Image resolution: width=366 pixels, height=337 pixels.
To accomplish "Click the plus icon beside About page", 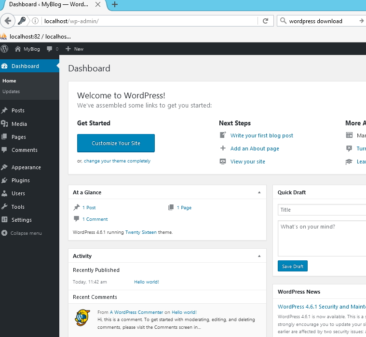I will (x=223, y=148).
